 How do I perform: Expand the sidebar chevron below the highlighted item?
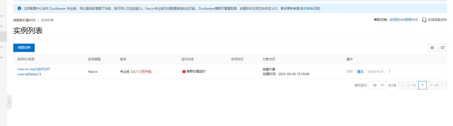[2, 47]
